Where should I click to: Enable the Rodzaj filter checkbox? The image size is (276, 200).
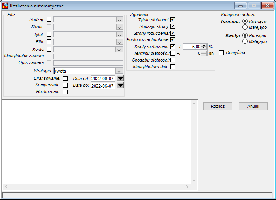click(49, 19)
